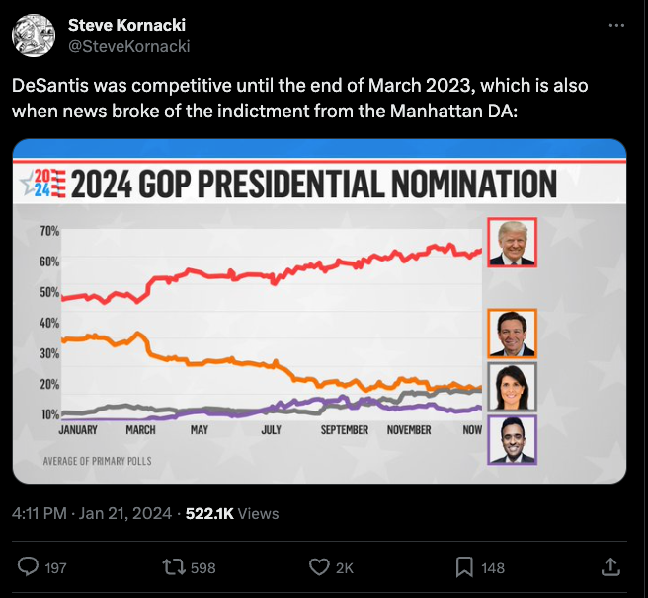Image resolution: width=648 pixels, height=598 pixels.
Task: Like the post with heart icon
Action: (x=319, y=566)
